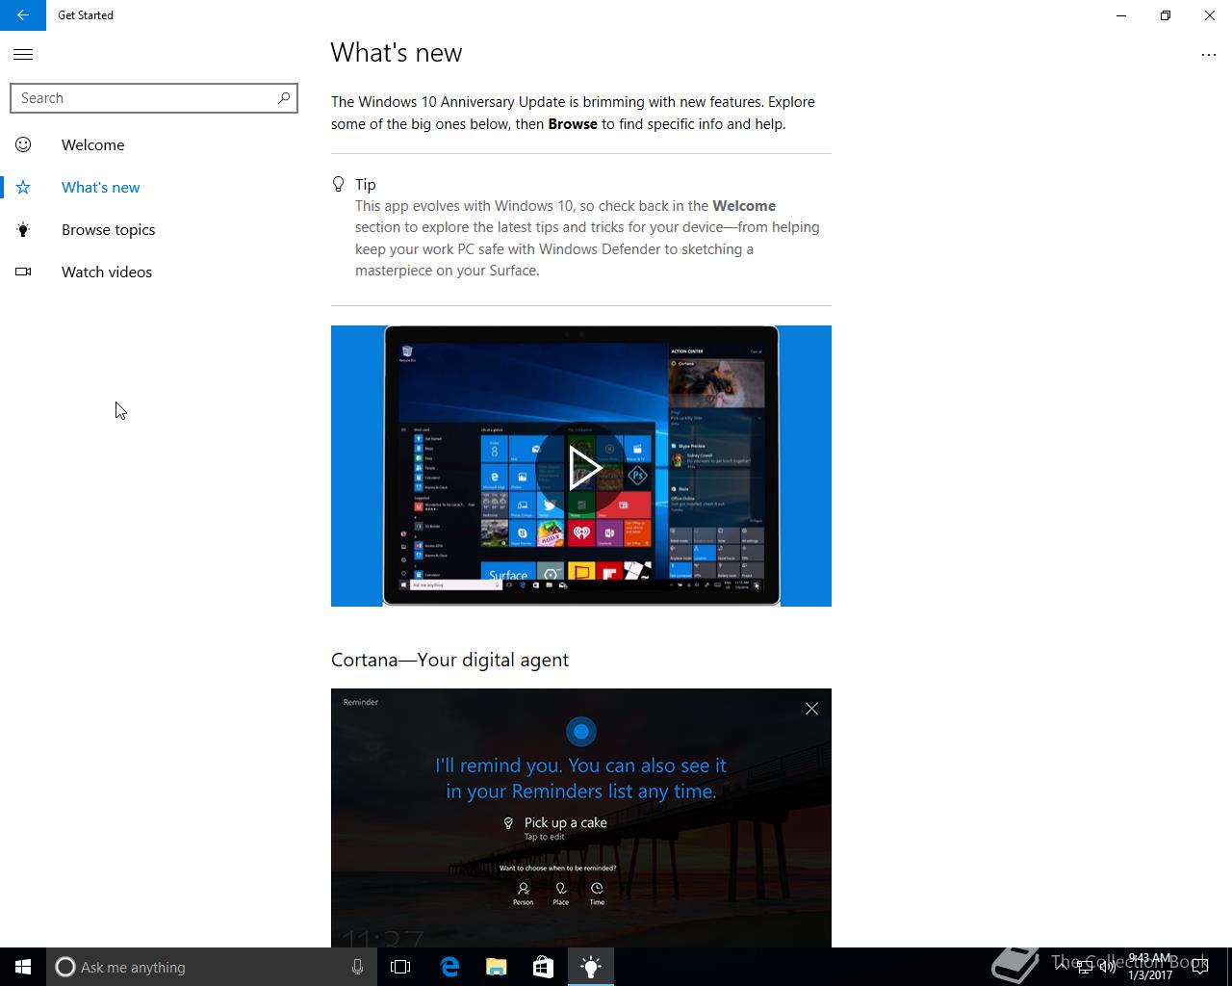Click the Tip lightbulb icon
1232x986 pixels.
click(338, 184)
